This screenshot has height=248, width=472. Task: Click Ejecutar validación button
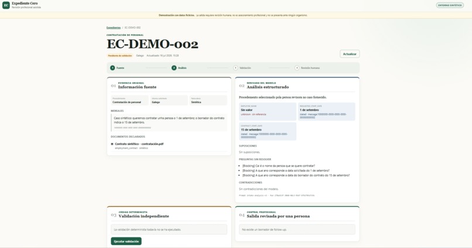pyautogui.click(x=126, y=242)
